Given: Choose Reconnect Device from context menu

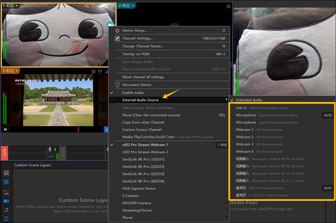Looking at the screenshot, I should tap(137, 85).
